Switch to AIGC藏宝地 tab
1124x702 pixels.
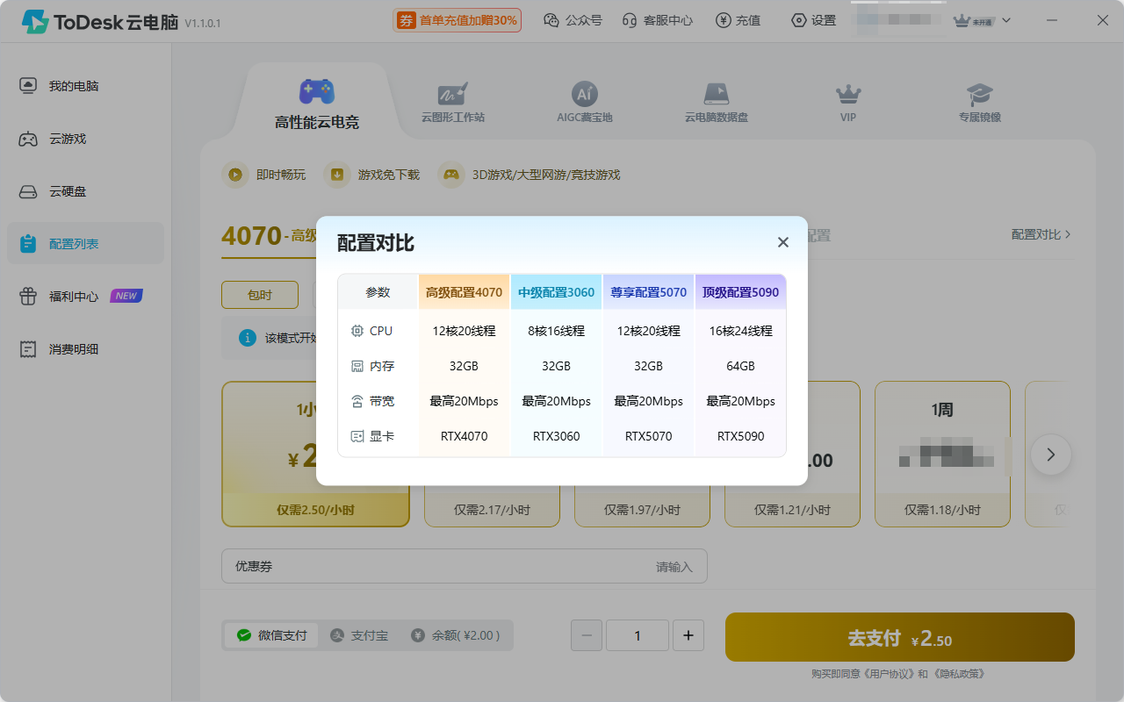tap(585, 104)
